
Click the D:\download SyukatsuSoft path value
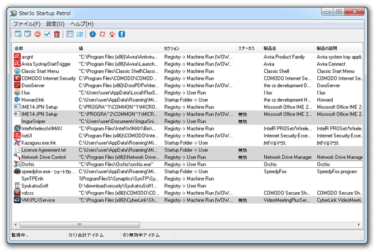click(x=118, y=185)
